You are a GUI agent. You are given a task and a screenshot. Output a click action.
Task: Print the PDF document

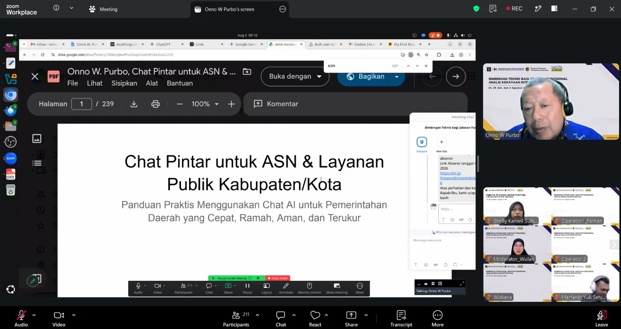[x=156, y=104]
